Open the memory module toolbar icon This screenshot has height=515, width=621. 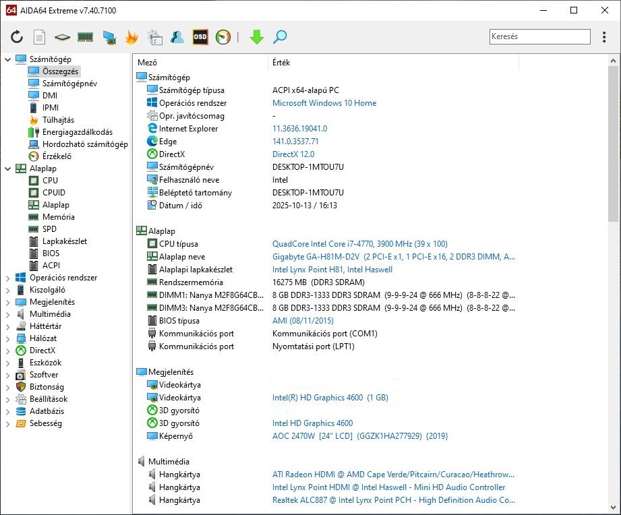86,37
